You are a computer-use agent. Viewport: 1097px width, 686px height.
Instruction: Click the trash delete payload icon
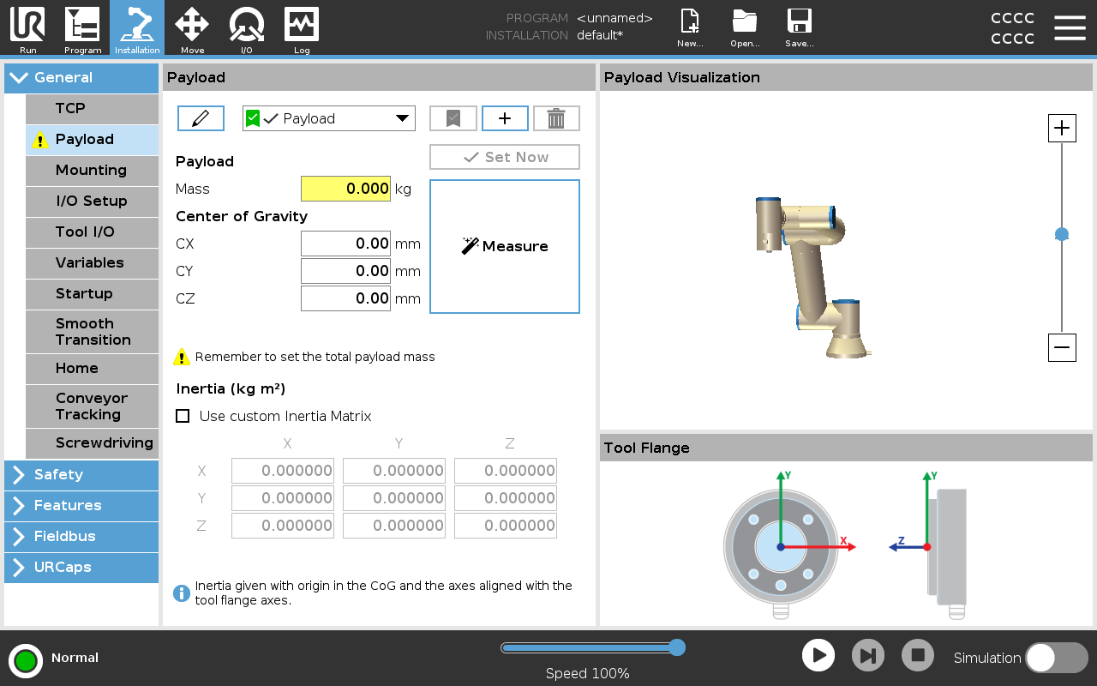point(556,118)
